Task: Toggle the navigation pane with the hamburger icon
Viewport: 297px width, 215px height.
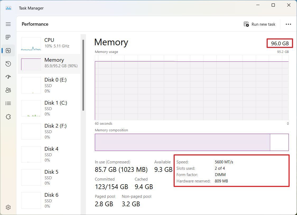Action: tap(8, 24)
